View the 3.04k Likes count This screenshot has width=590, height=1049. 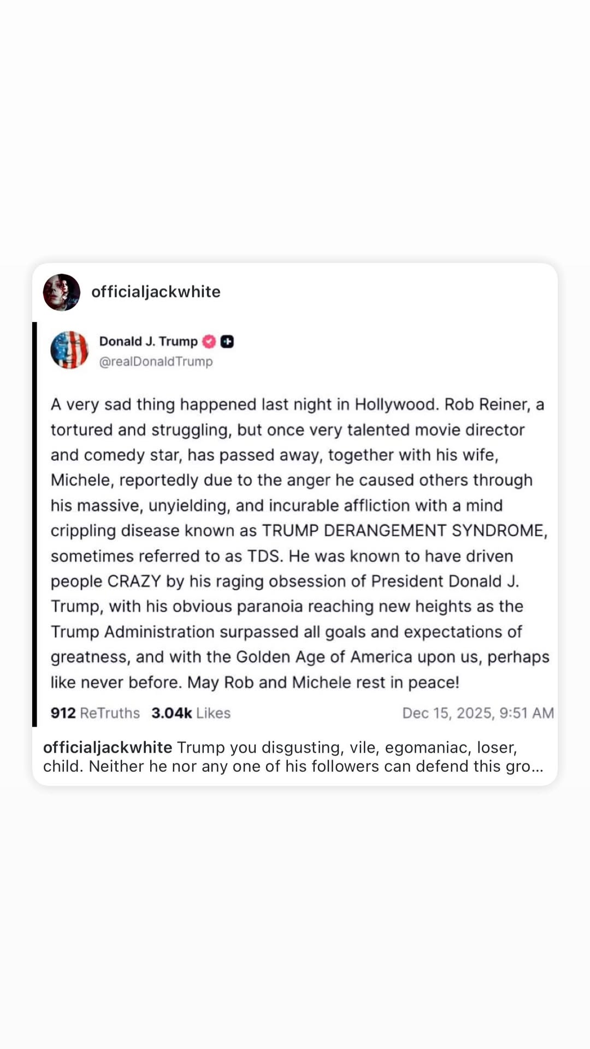[191, 713]
